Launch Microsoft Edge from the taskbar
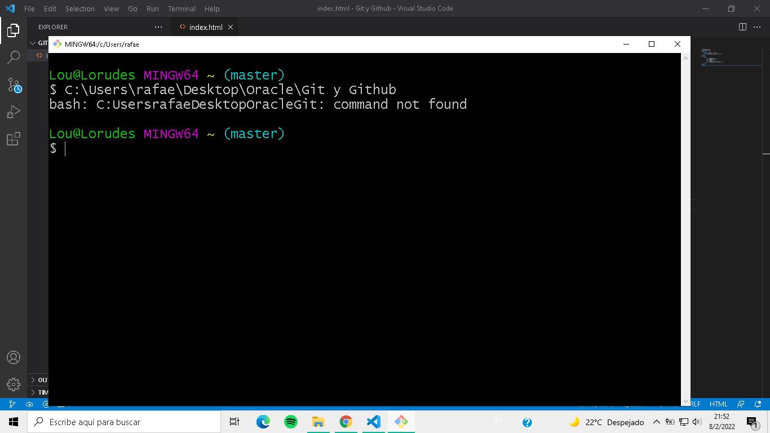The width and height of the screenshot is (770, 433). [263, 422]
